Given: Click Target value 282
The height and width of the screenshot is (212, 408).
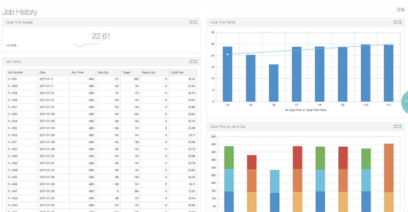Looking at the screenshot, I should (x=136, y=79).
